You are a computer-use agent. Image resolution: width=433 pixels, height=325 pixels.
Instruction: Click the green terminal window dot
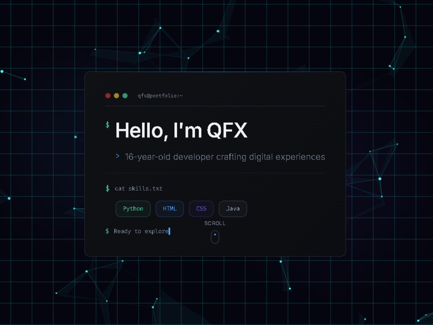coord(125,96)
